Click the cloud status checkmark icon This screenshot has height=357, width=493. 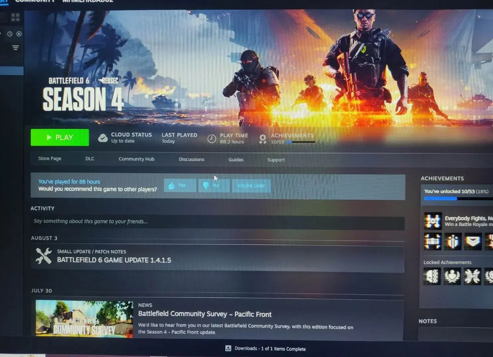pyautogui.click(x=103, y=138)
